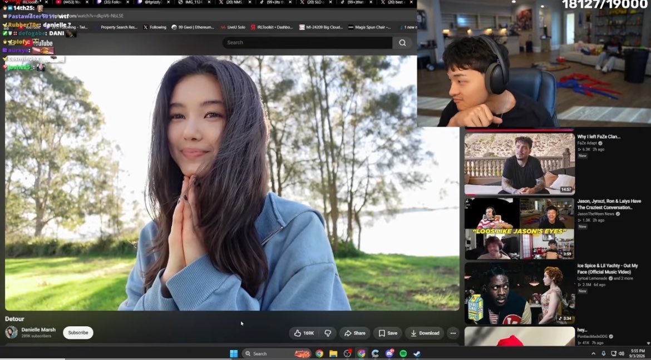Dislike the Detour video
This screenshot has height=360, width=651.
point(328,333)
